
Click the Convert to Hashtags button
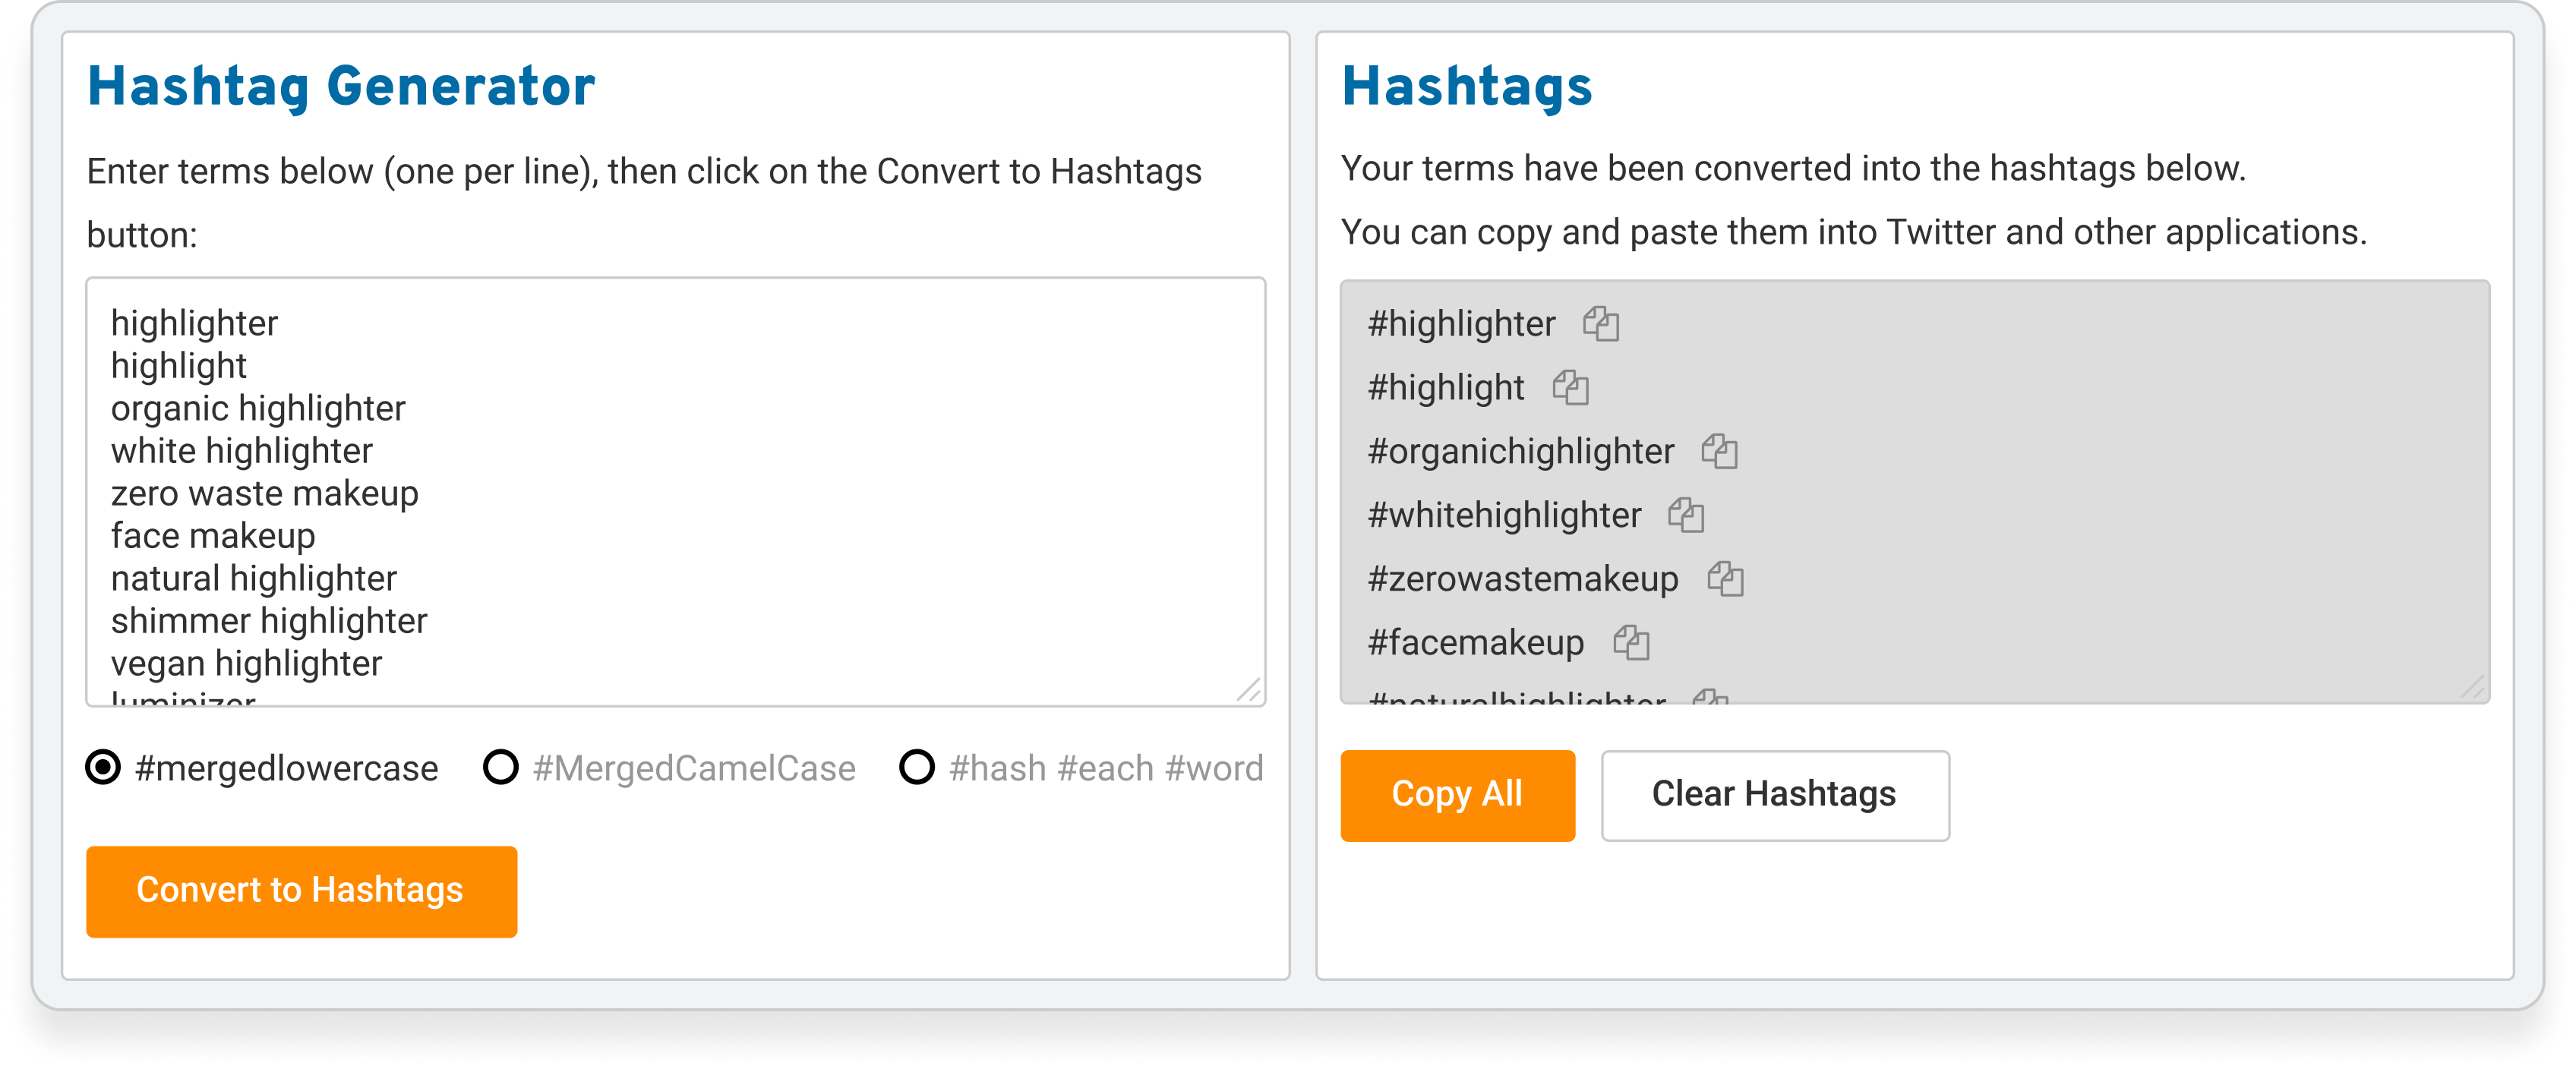(x=301, y=891)
